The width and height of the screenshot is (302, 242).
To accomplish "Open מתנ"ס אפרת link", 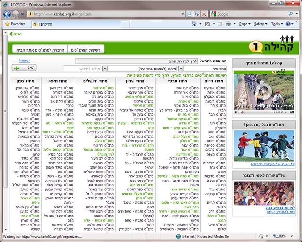I will [188, 101].
